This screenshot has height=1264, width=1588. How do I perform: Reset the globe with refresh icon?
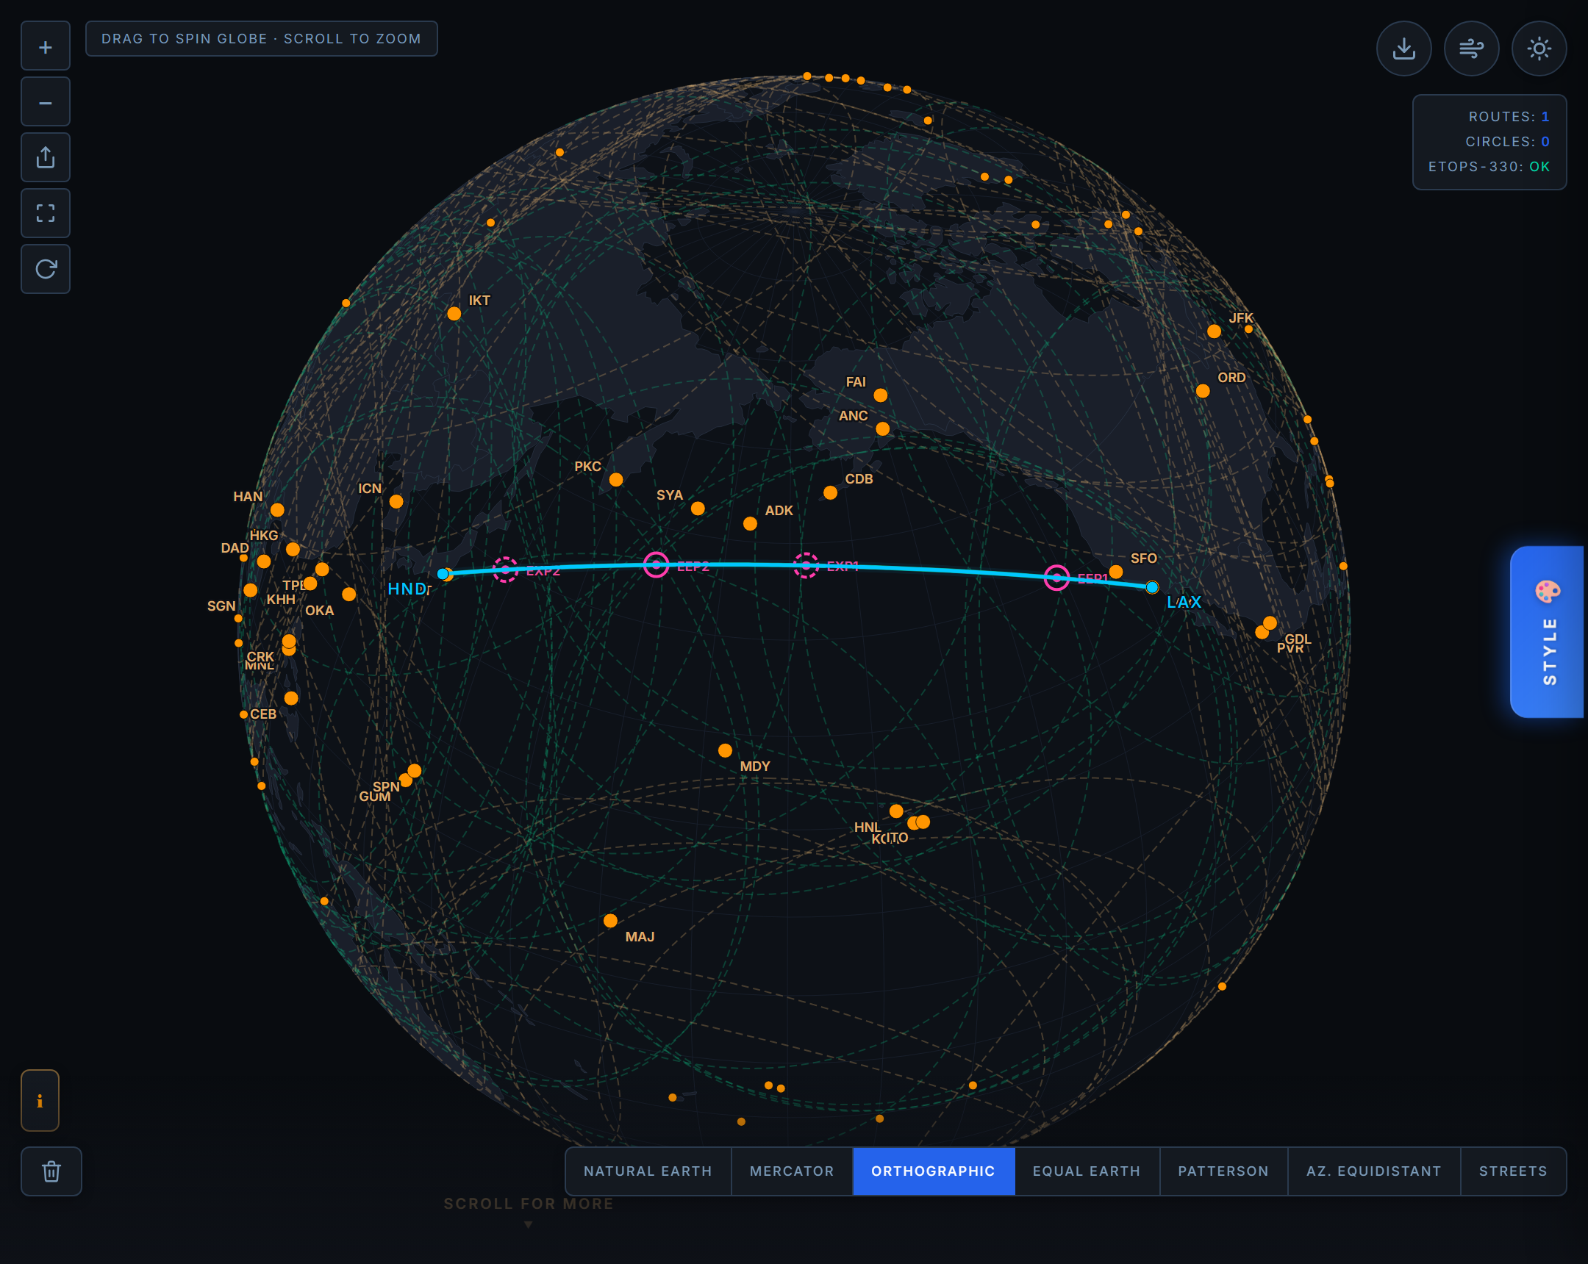click(x=46, y=270)
